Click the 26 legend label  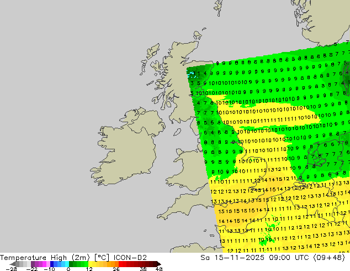(x=116, y=269)
